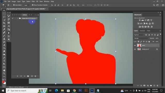
Task: Open the Layers panel menu
Action: (160, 31)
